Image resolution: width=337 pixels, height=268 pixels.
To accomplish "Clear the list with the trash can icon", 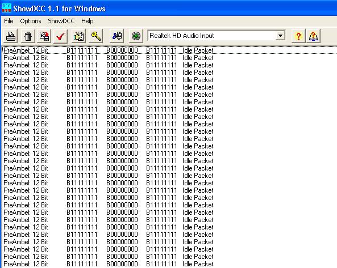I will coord(28,36).
